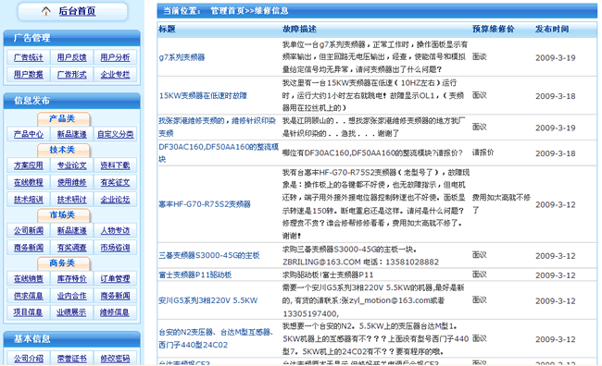
Task: Go to 有奖调查
Action: click(x=72, y=248)
